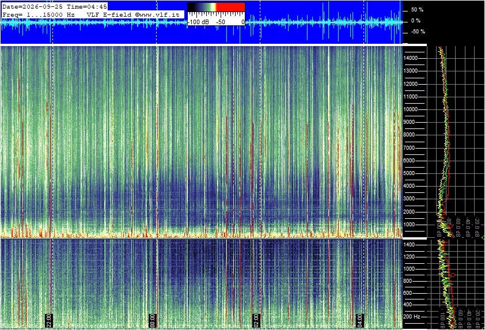Click the 1200 label on lower frequency axis
485x330 pixels.
click(409, 257)
